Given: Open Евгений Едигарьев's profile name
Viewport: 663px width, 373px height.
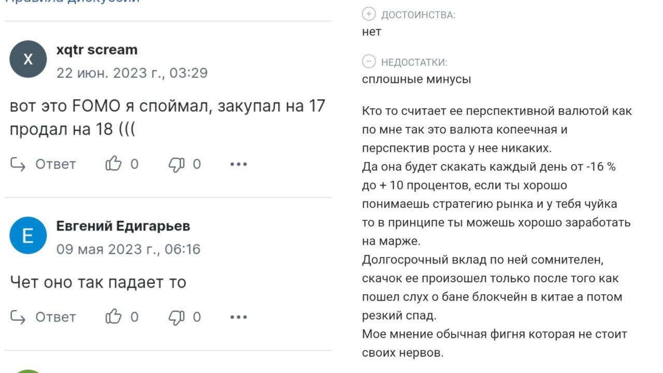Looking at the screenshot, I should click(x=123, y=226).
